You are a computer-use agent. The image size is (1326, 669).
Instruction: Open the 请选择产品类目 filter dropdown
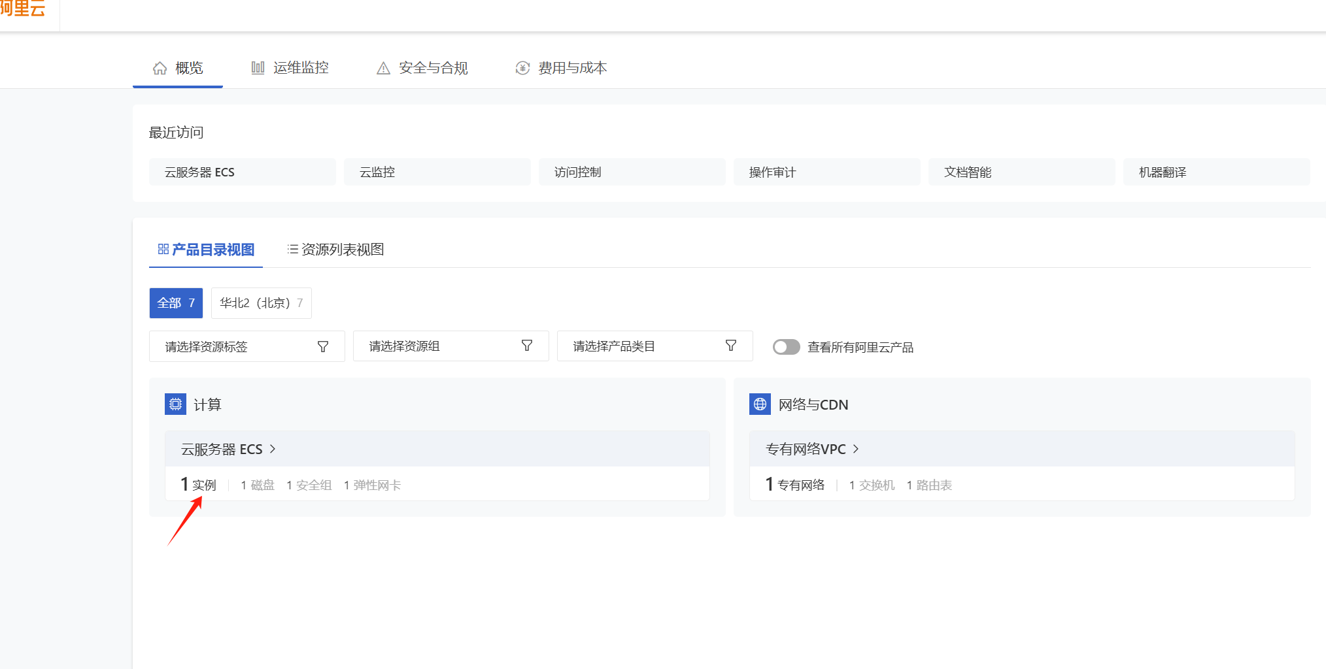click(655, 346)
